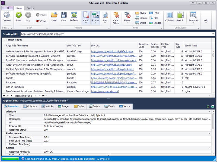Toggle the Scripts filter in ribbon
The width and height of the screenshot is (217, 162).
(x=141, y=18)
